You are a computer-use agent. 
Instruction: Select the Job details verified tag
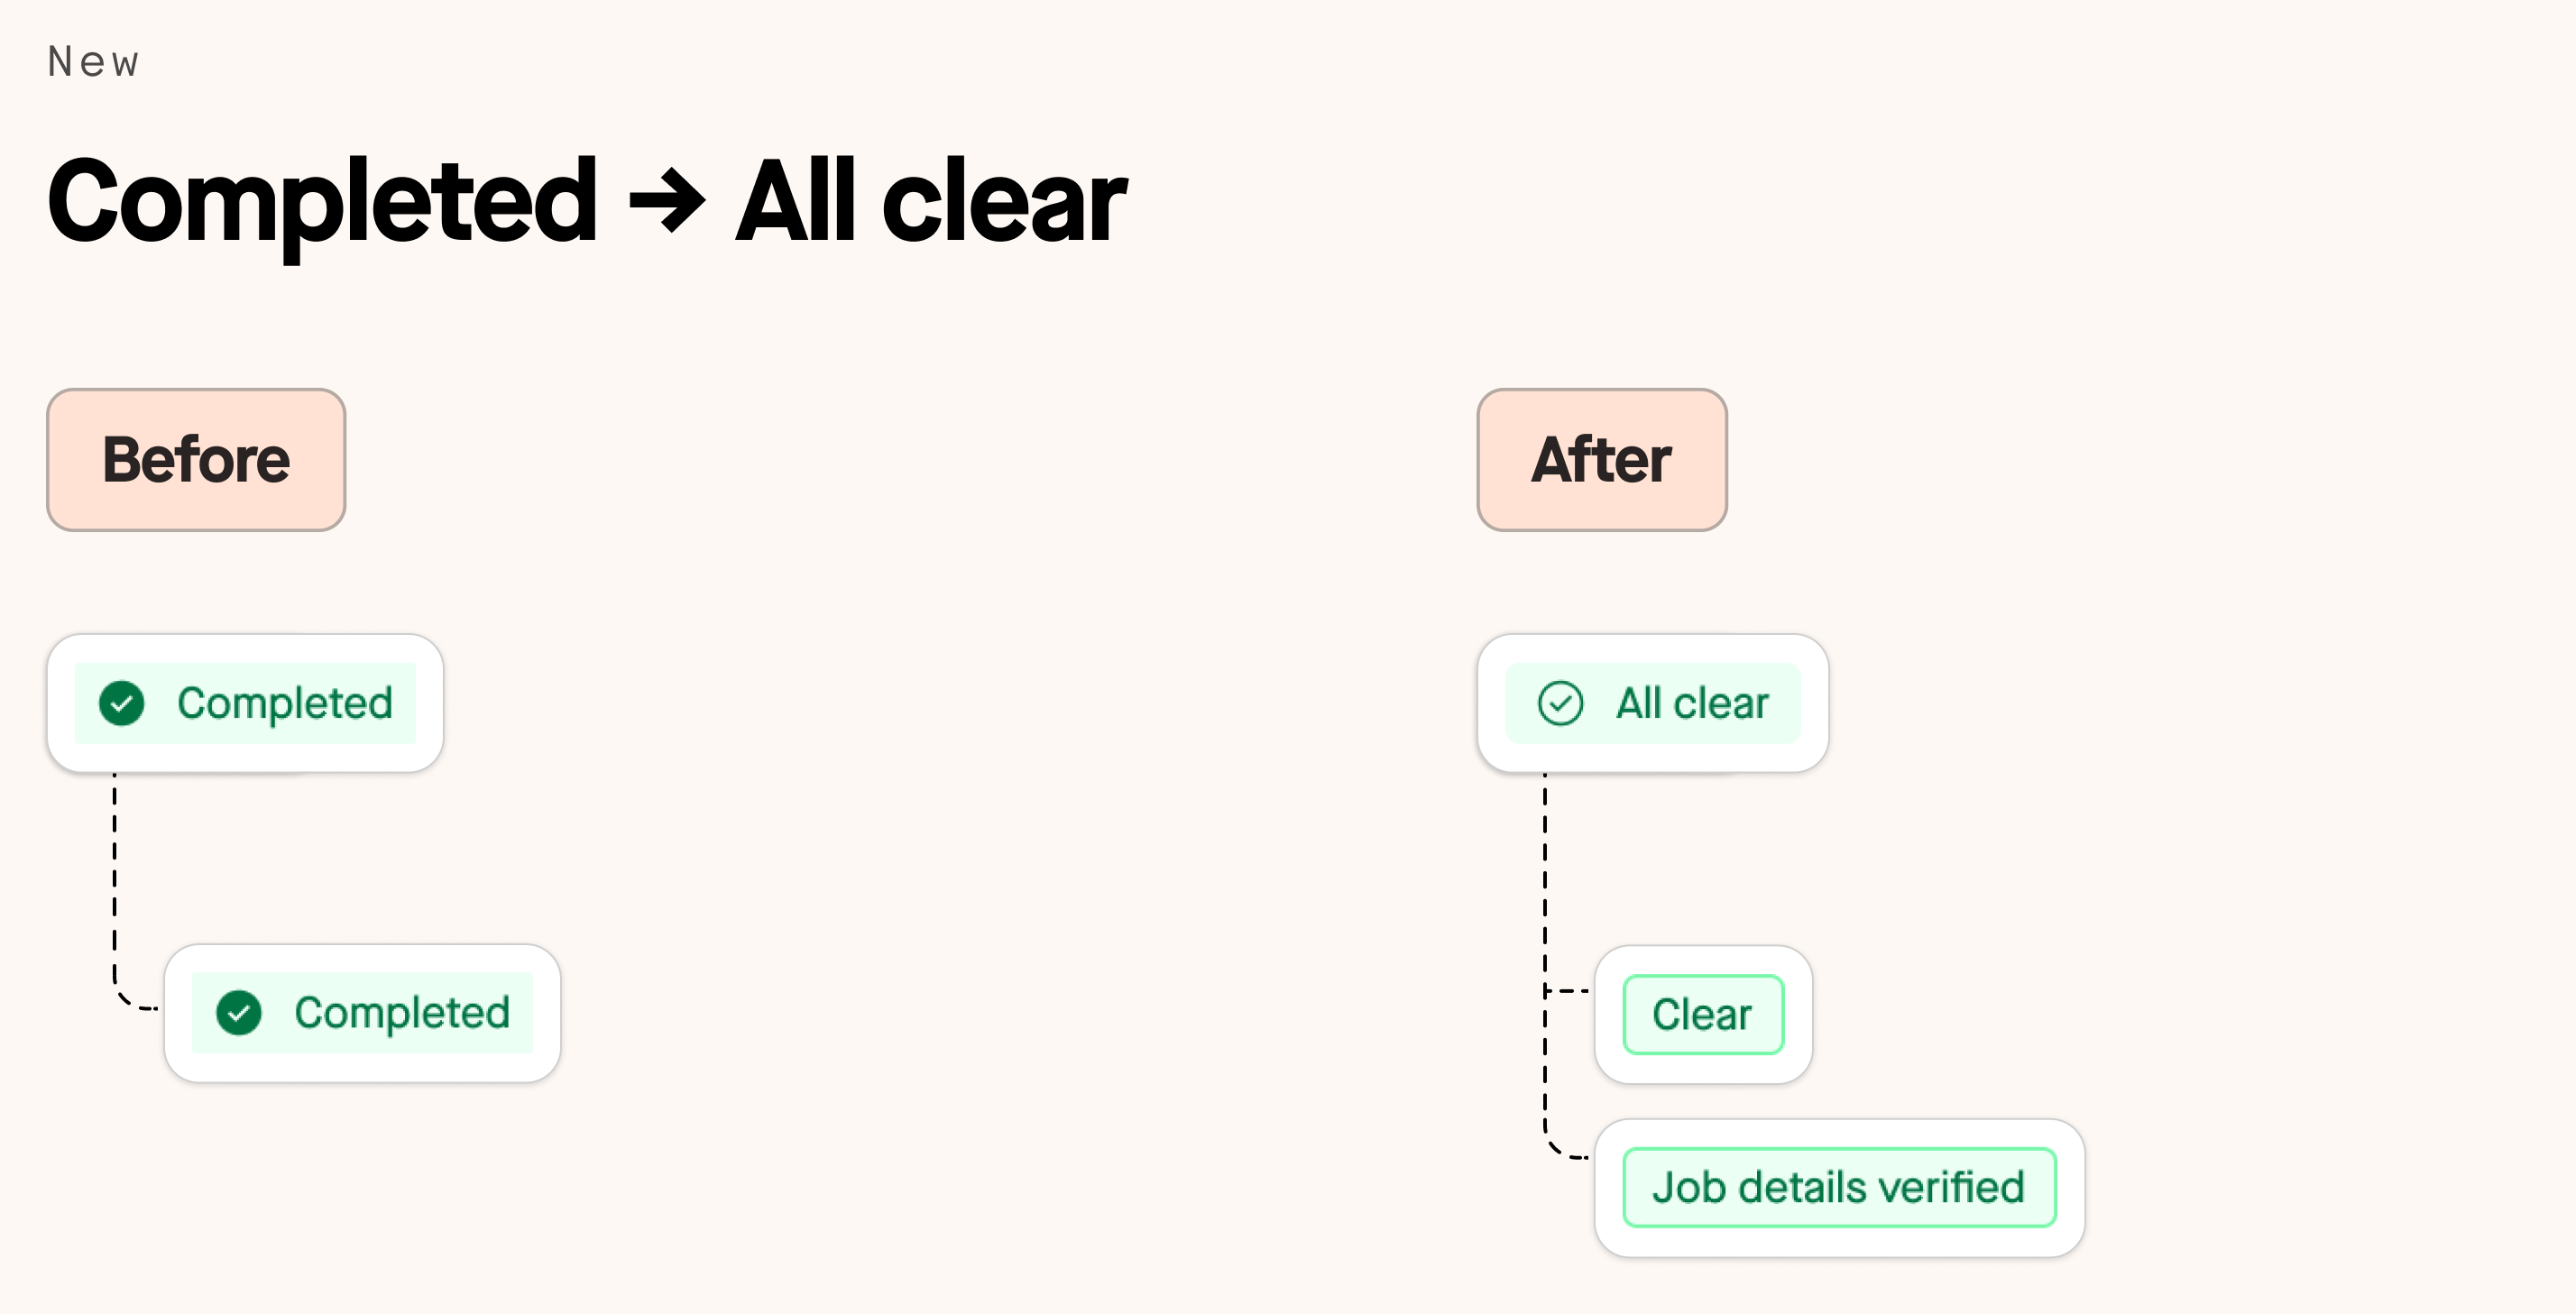pos(1839,1188)
